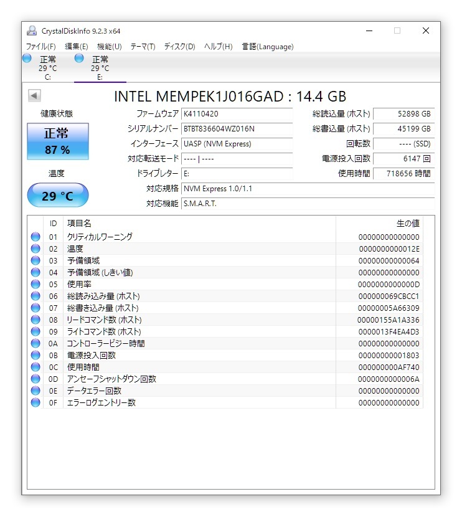Click status orb for 総読み込み量 (ホスト) row

click(x=35, y=296)
